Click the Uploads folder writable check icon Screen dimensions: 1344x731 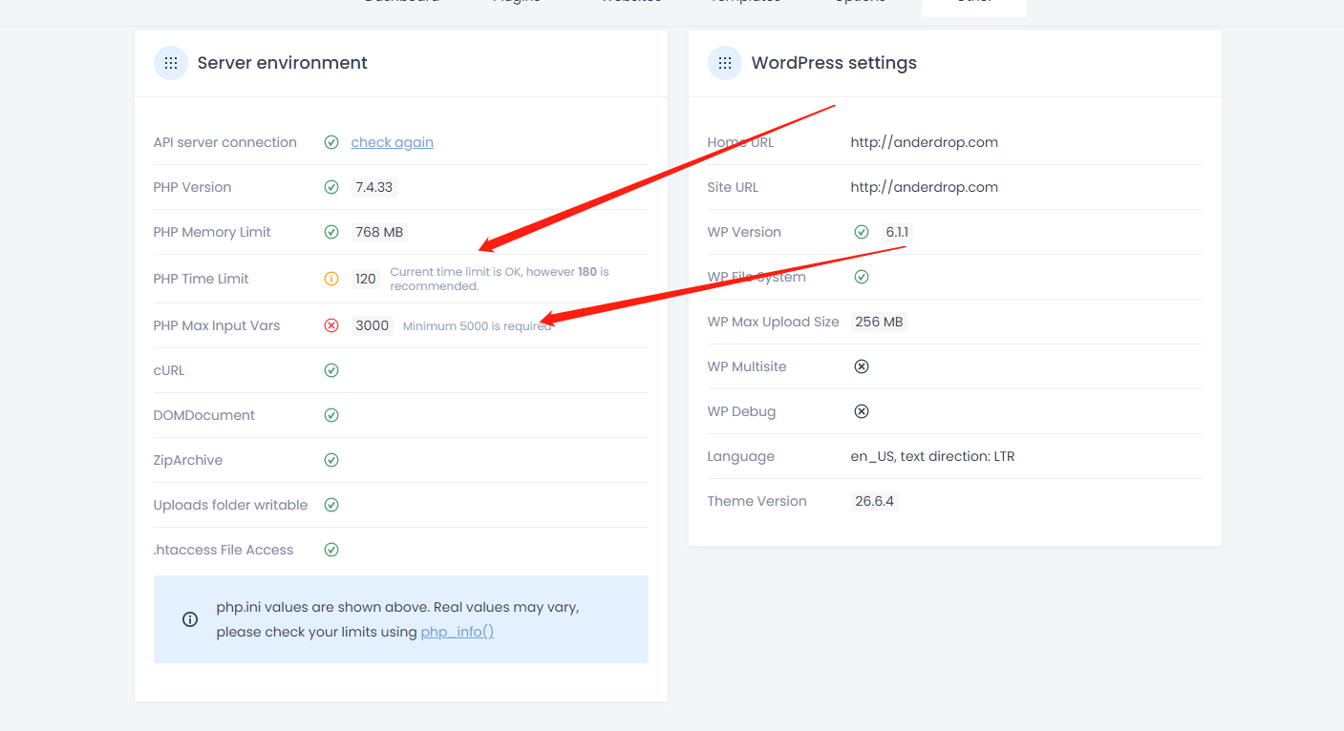tap(331, 505)
